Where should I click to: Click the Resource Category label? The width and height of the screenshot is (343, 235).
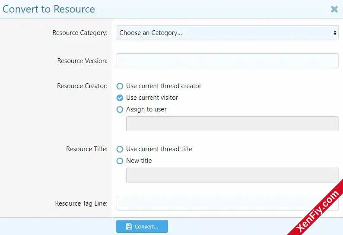[80, 33]
